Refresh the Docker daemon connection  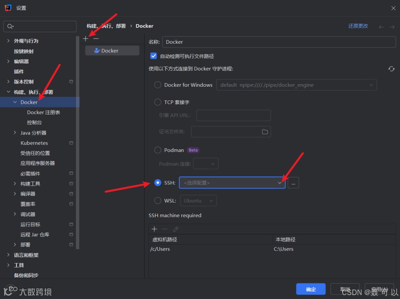pyautogui.click(x=391, y=69)
